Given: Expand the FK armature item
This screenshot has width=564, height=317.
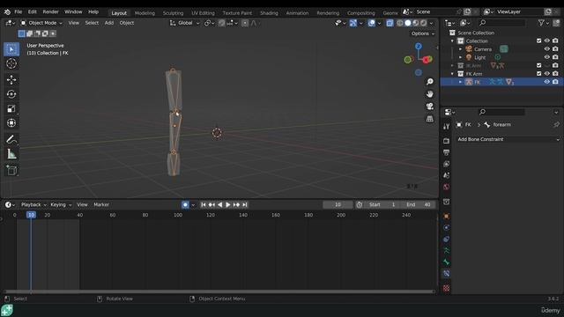Looking at the screenshot, I should 460,82.
